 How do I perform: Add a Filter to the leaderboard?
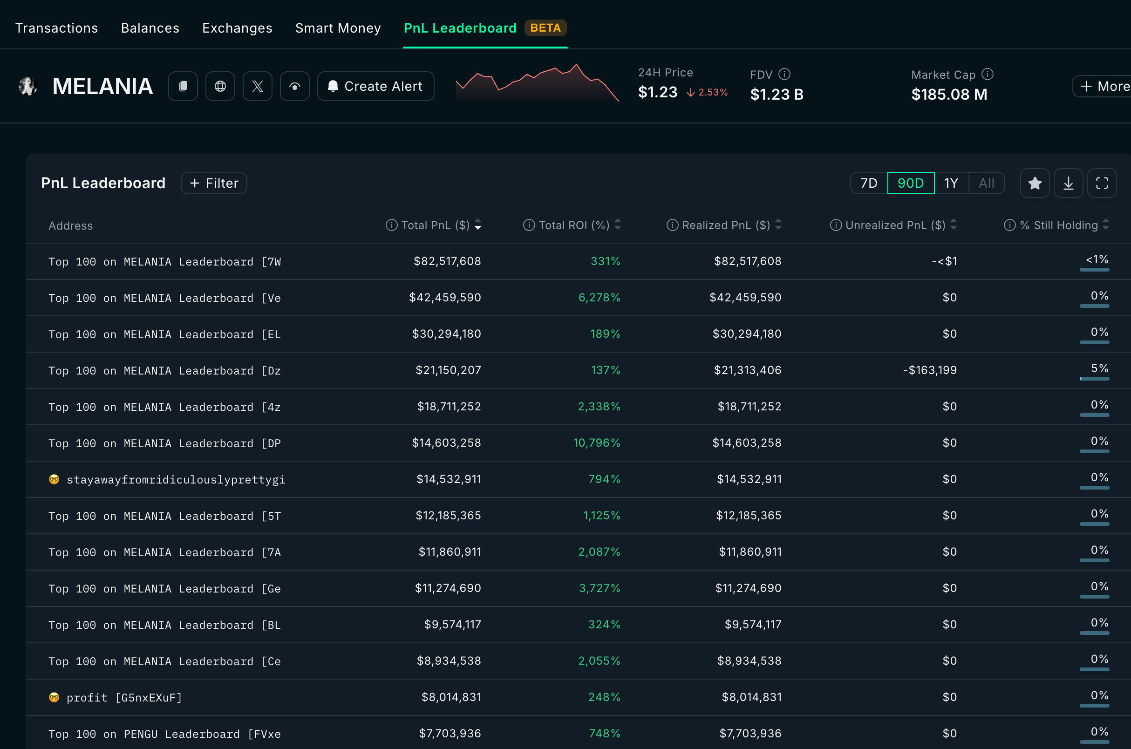point(213,183)
